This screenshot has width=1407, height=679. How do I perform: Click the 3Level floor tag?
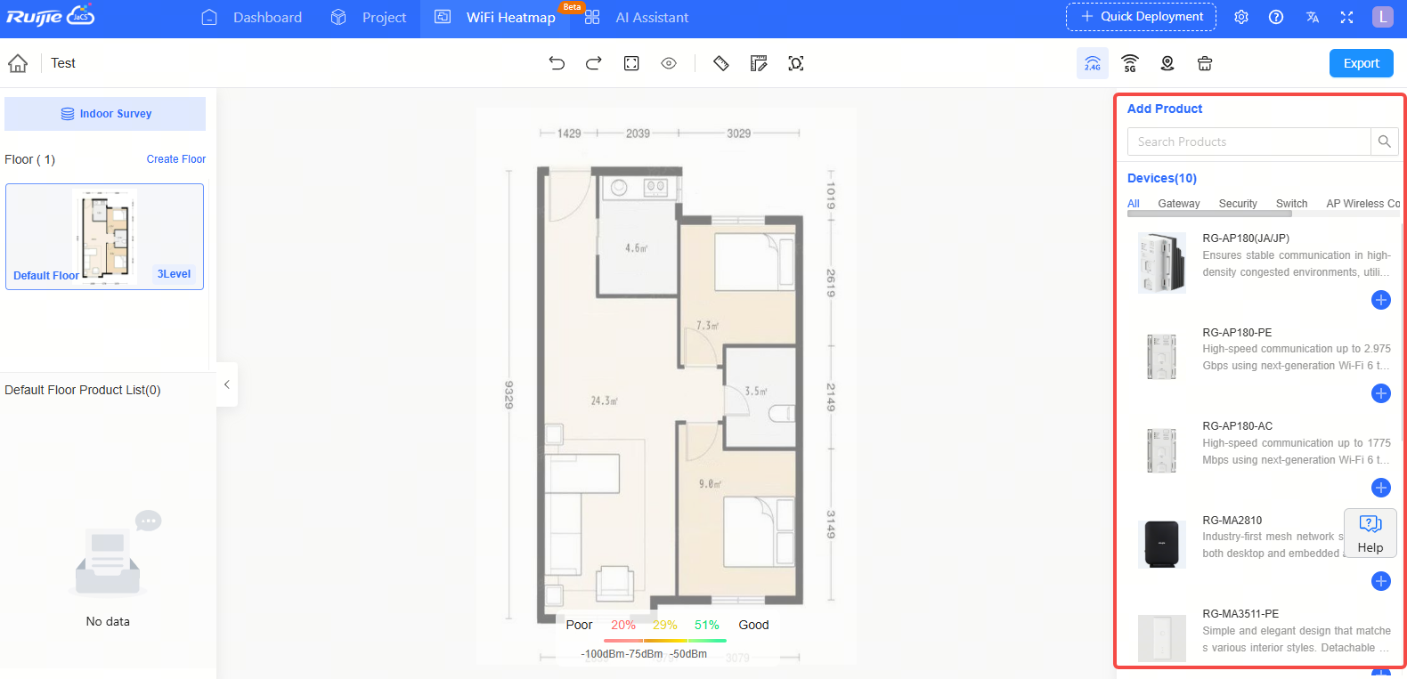[x=174, y=274]
